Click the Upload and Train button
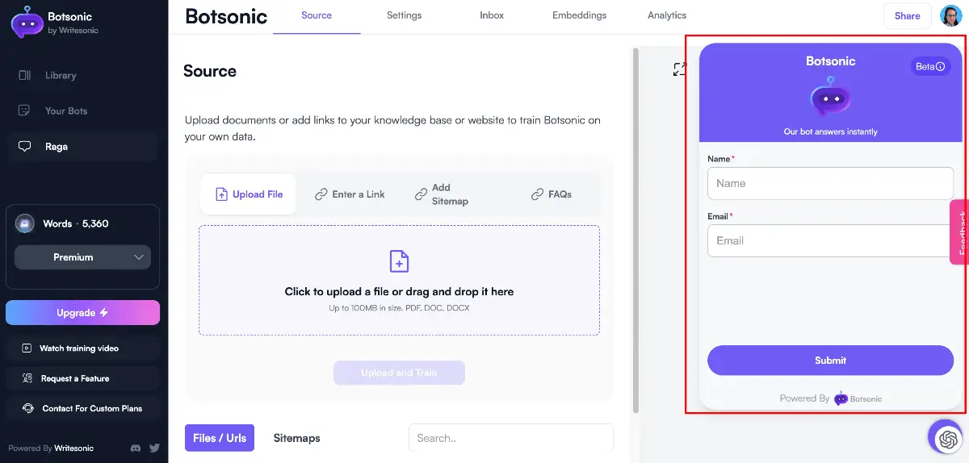This screenshot has height=463, width=969. point(399,373)
